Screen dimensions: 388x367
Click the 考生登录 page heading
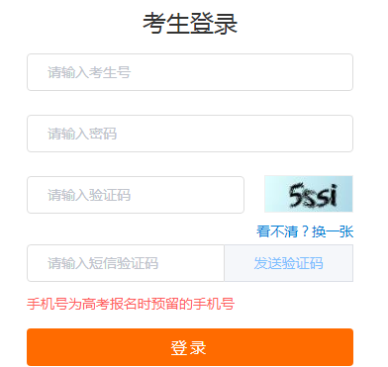point(190,24)
